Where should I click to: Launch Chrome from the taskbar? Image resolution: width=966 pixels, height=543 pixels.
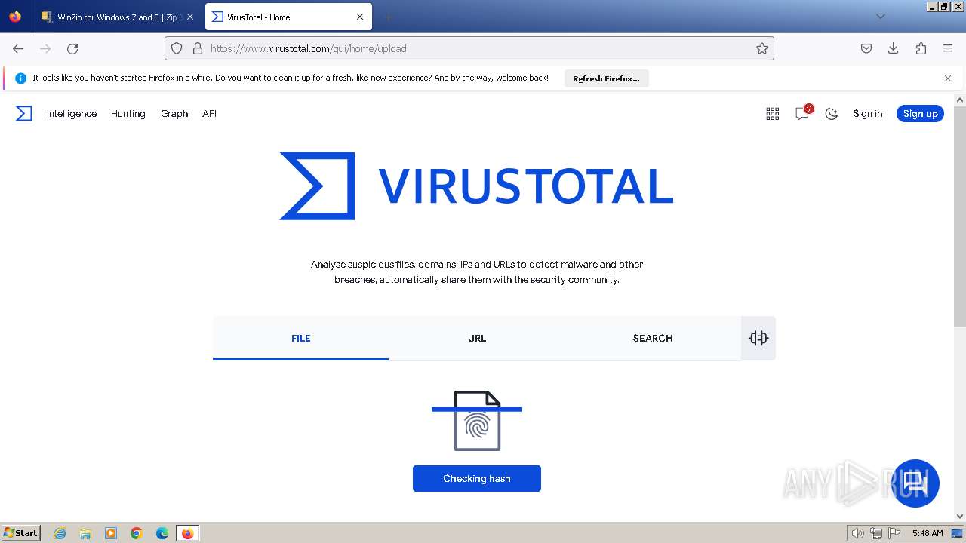pyautogui.click(x=137, y=533)
